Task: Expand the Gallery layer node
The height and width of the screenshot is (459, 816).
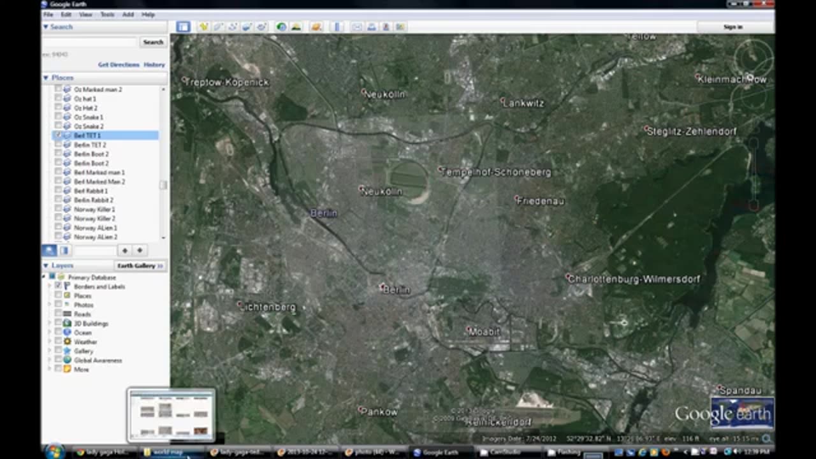Action: pos(50,351)
